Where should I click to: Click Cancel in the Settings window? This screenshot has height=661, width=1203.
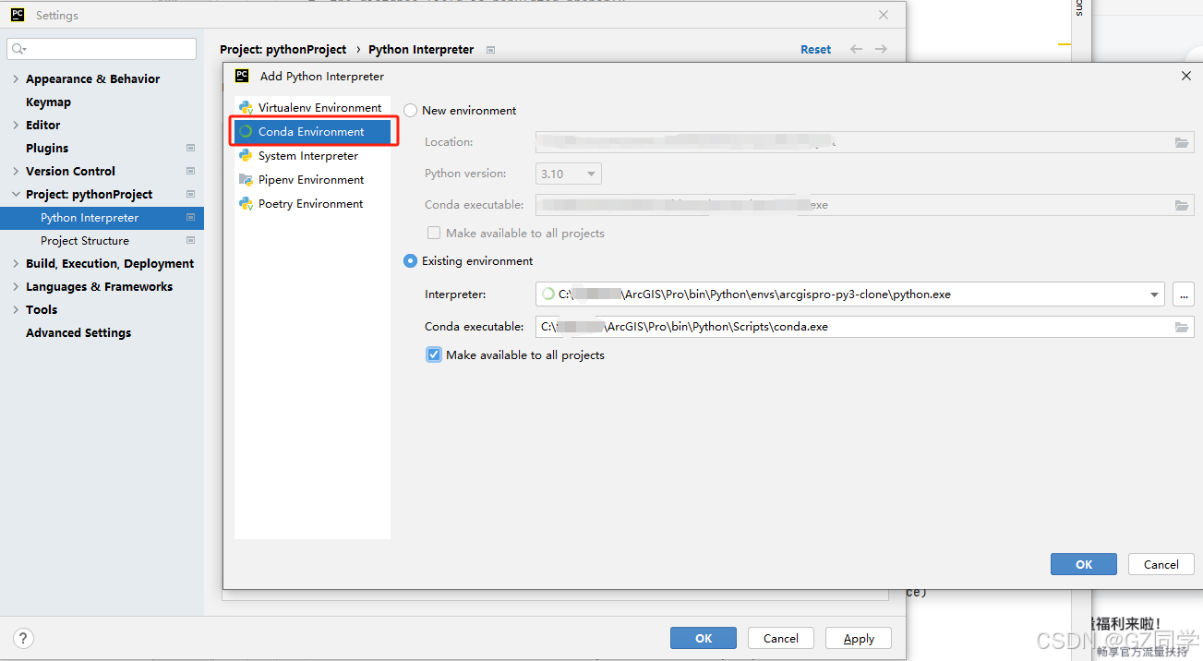coord(780,638)
